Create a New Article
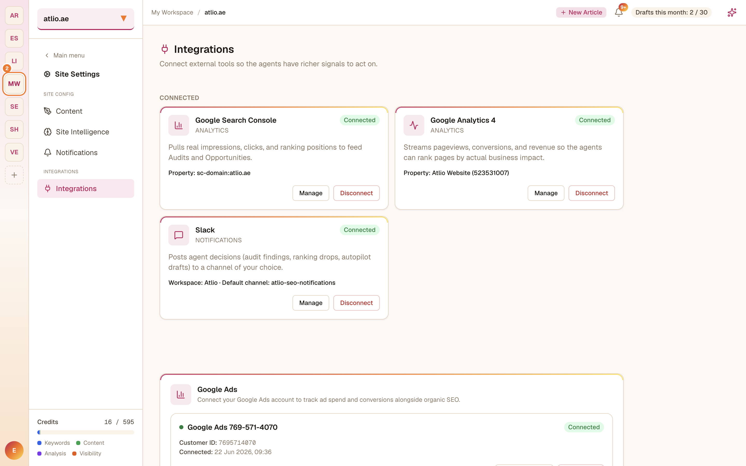The width and height of the screenshot is (746, 466). 581,12
